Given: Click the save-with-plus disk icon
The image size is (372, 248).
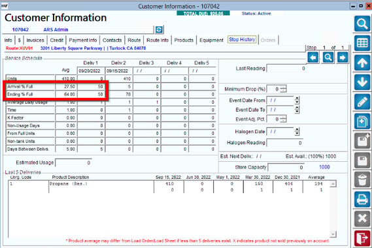Looking at the screenshot, I should tap(362, 141).
